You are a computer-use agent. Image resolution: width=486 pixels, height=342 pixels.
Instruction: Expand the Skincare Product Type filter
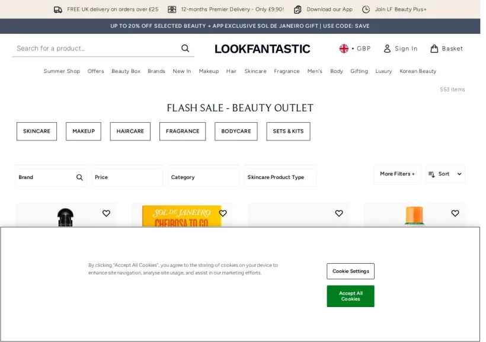(280, 177)
